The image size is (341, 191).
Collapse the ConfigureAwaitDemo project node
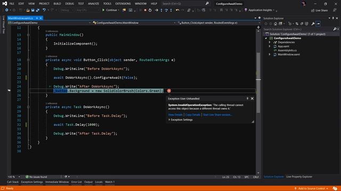click(x=266, y=38)
